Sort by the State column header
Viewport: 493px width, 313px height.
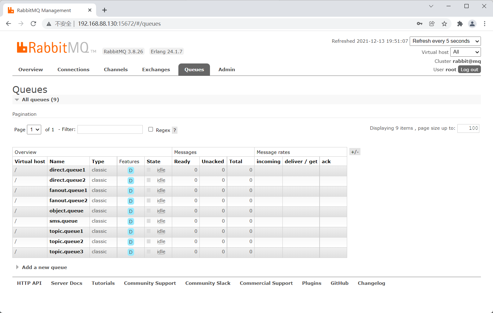[154, 162]
